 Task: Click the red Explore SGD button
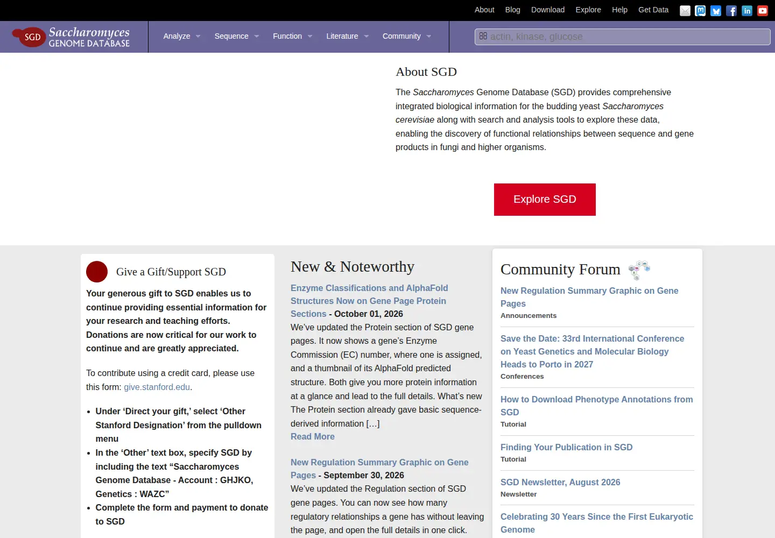pos(545,200)
